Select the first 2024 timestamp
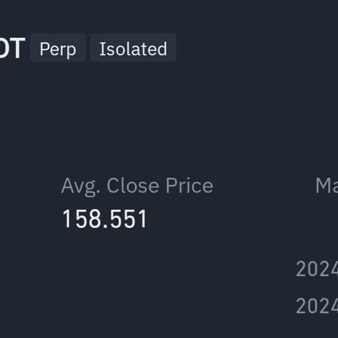Image resolution: width=338 pixels, height=338 pixels. tap(317, 269)
